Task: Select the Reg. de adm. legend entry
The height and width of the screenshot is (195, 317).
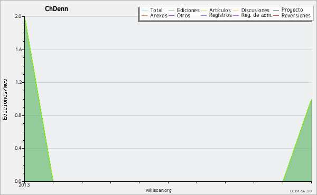Action: coord(257,15)
